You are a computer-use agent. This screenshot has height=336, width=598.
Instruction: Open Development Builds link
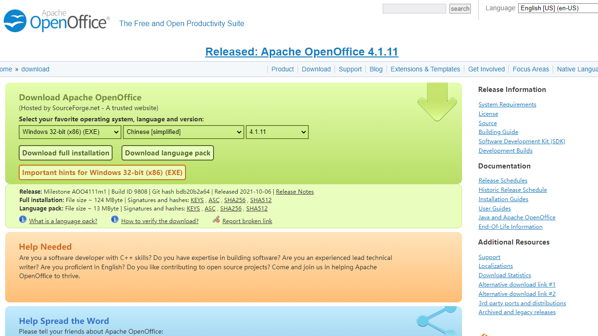pos(505,151)
